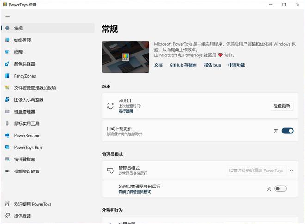Click the PowerToys logo in title bar
Screen dimensions: 305x224
[5, 5]
